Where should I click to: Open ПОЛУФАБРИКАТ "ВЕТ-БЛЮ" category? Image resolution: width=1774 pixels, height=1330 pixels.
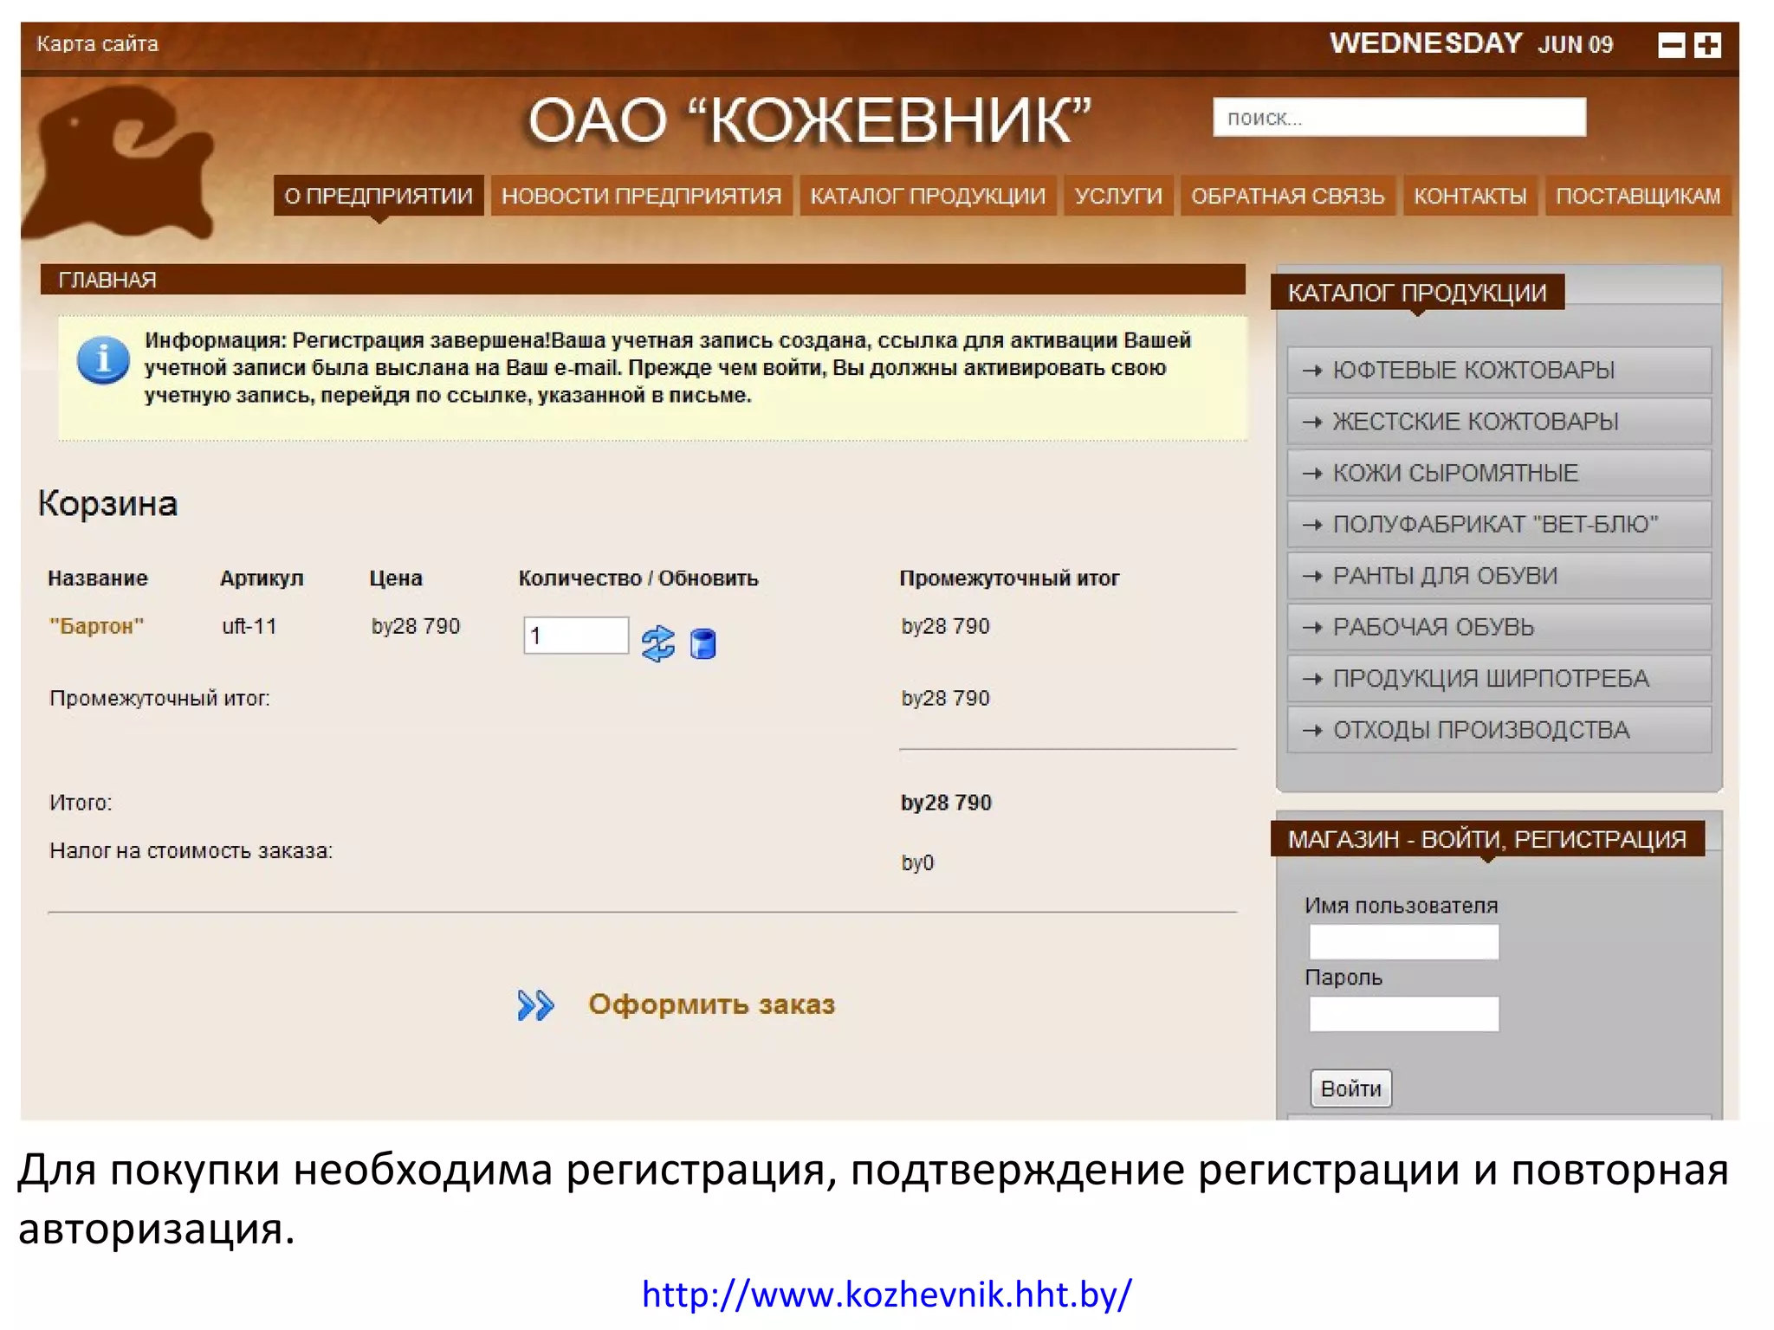click(x=1499, y=525)
